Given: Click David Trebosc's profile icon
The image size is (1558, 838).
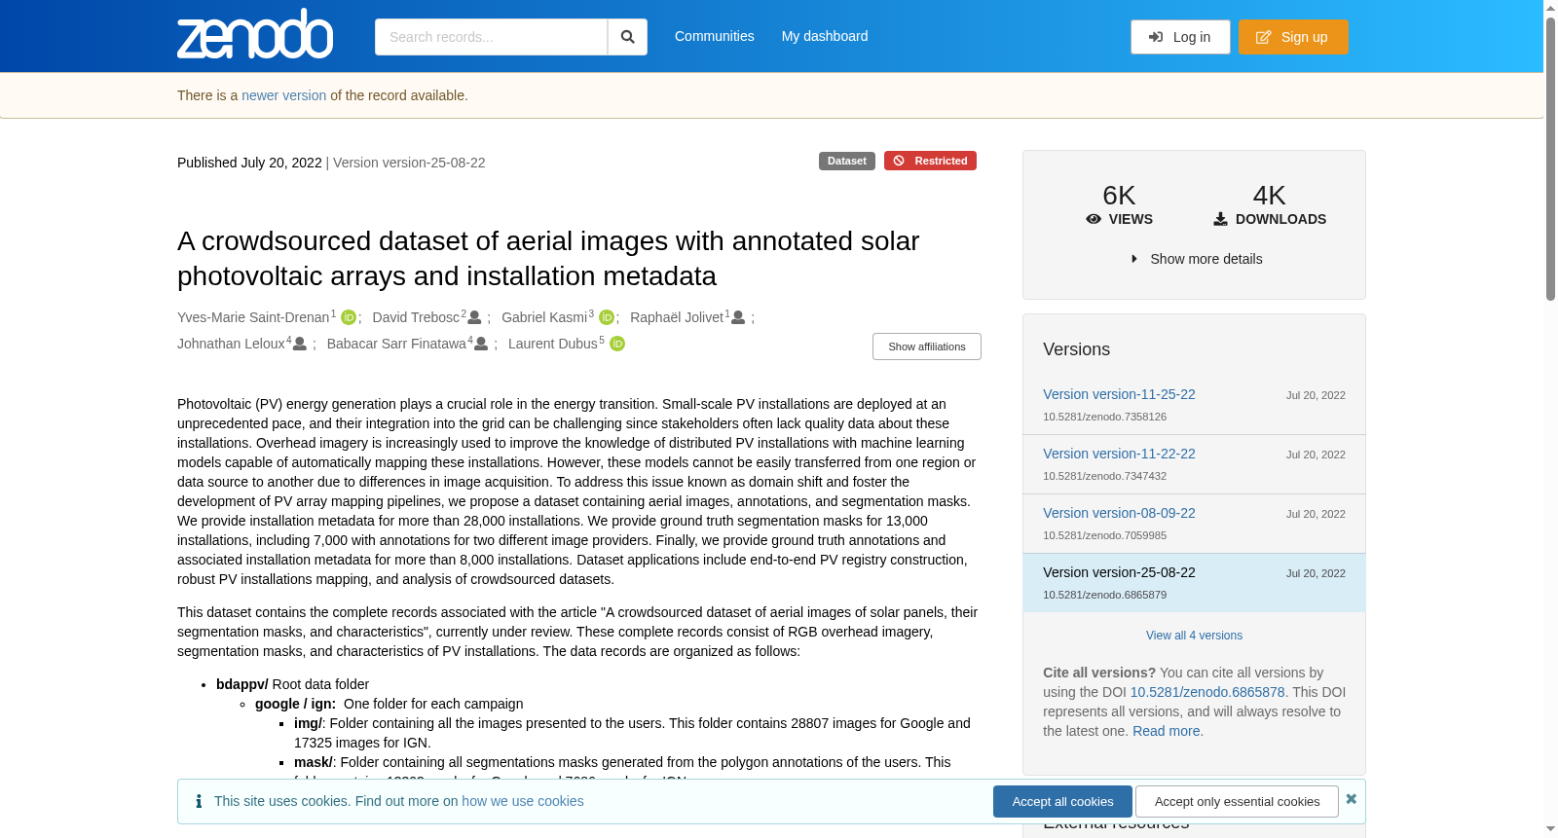Looking at the screenshot, I should (474, 317).
